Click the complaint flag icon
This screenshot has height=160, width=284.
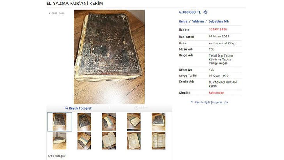[x=192, y=102]
